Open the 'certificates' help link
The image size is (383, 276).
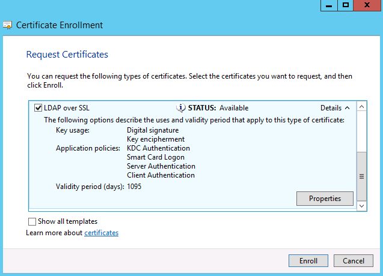click(101, 233)
